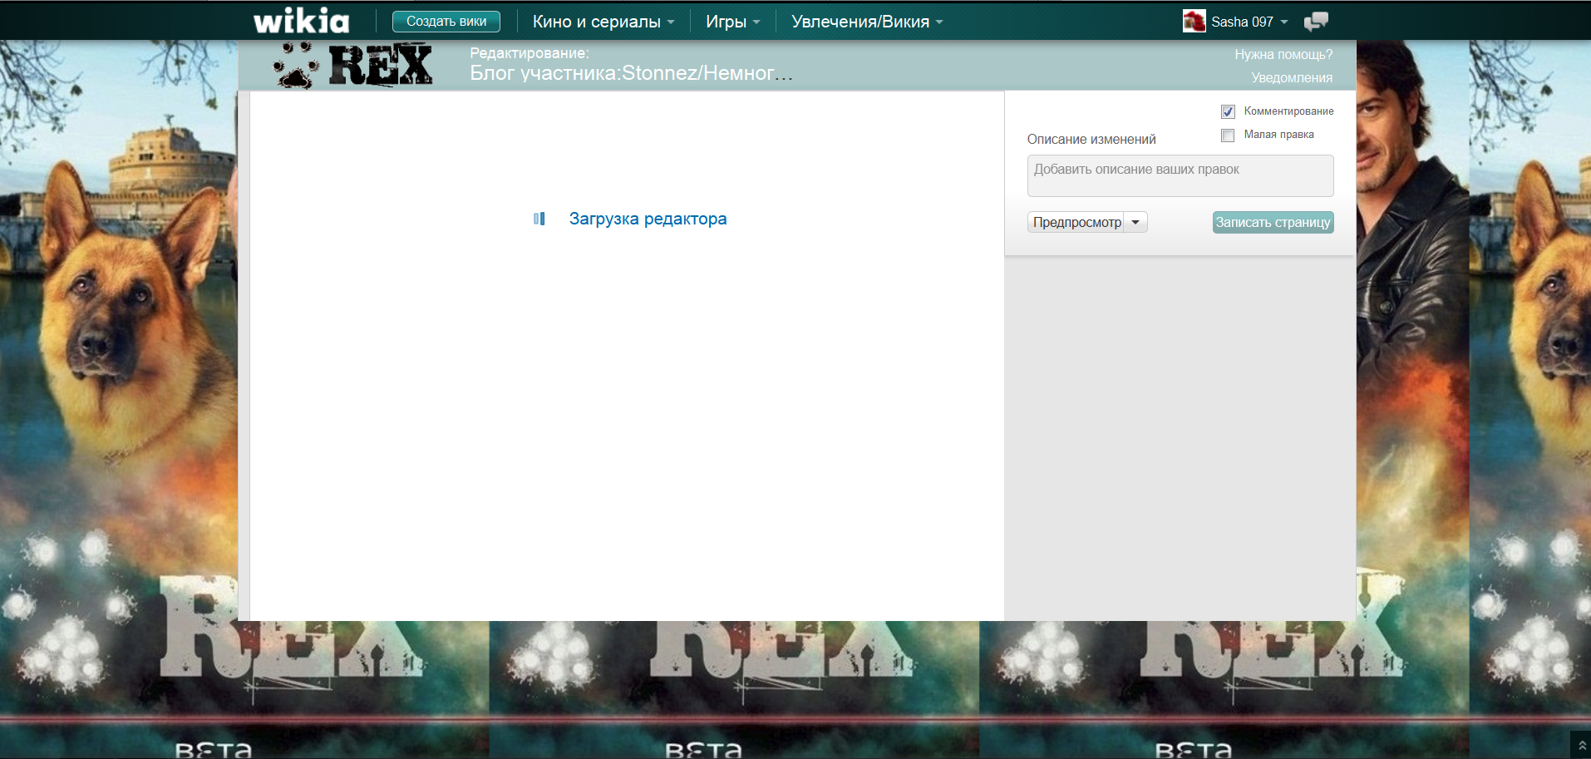Click the Sasha 097 avatar picture
The width and height of the screenshot is (1591, 759).
point(1194,22)
